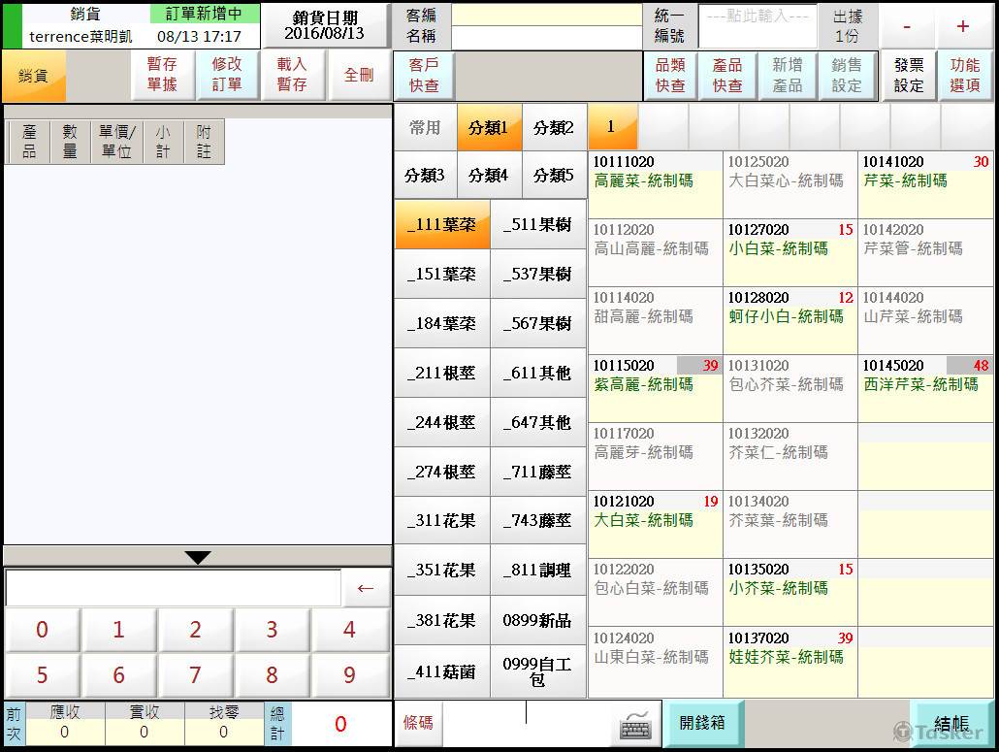Collapse the order list using black triangle

click(198, 557)
